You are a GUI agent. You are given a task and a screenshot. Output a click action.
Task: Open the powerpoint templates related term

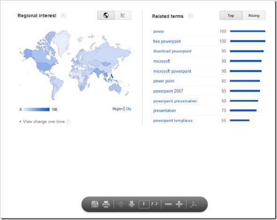coord(173,121)
